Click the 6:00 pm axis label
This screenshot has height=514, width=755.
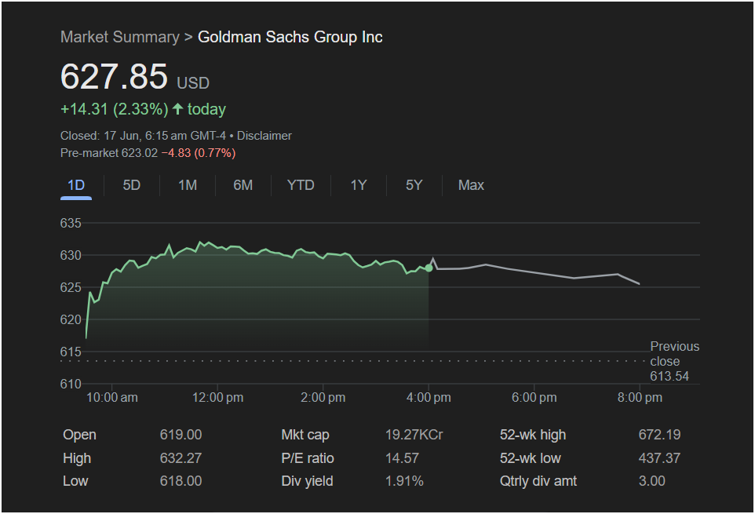pyautogui.click(x=534, y=398)
